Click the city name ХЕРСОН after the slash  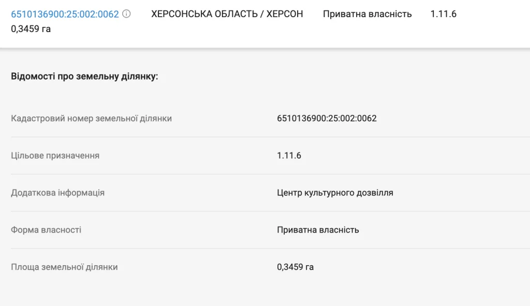coord(285,14)
